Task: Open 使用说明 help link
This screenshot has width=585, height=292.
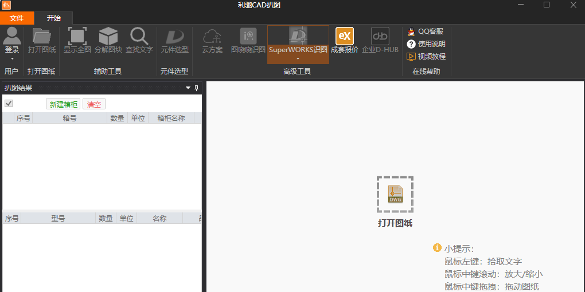Action: pos(427,44)
